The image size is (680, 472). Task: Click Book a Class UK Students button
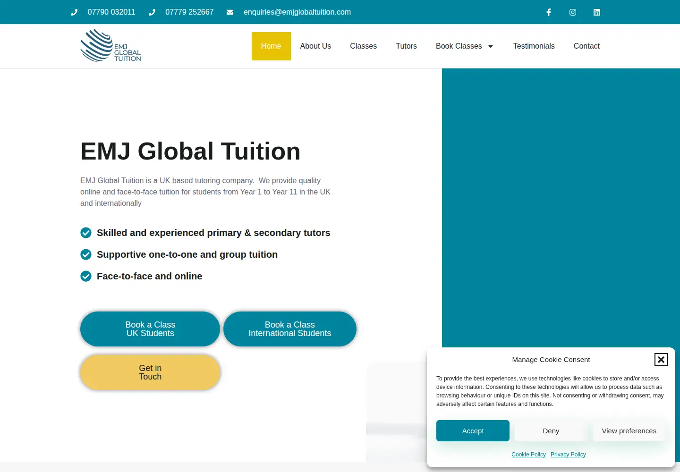(150, 329)
